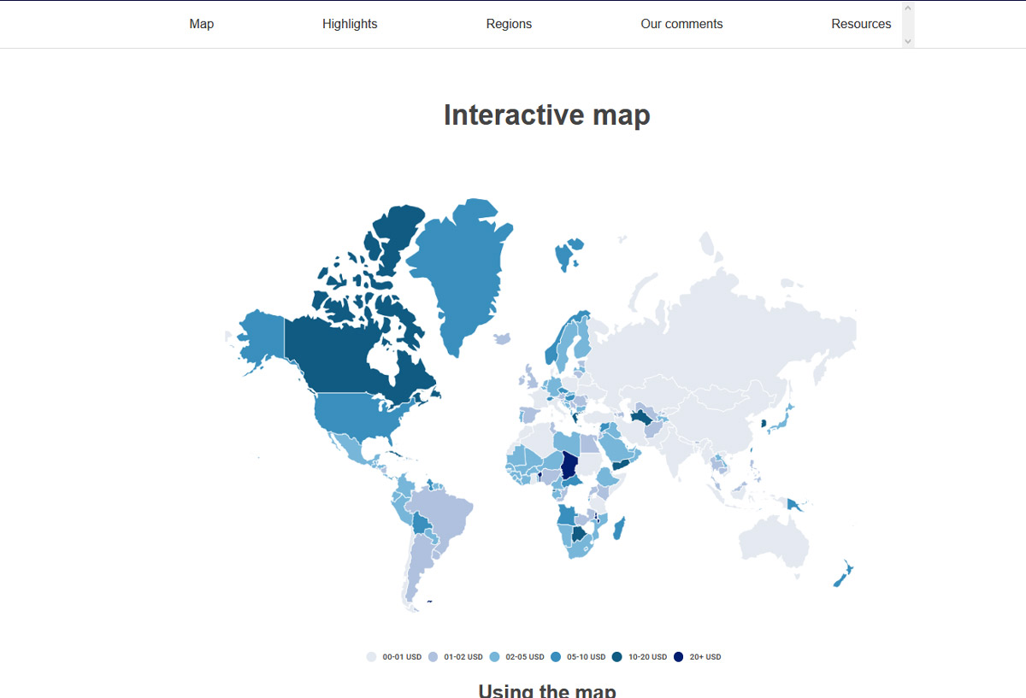Select New Zealand on the map
The width and height of the screenshot is (1026, 698).
click(x=844, y=573)
